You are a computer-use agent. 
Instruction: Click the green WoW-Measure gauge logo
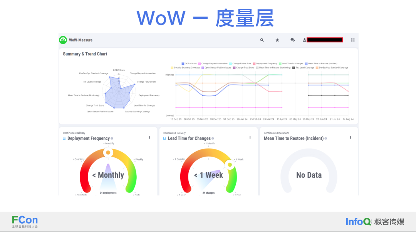point(63,40)
